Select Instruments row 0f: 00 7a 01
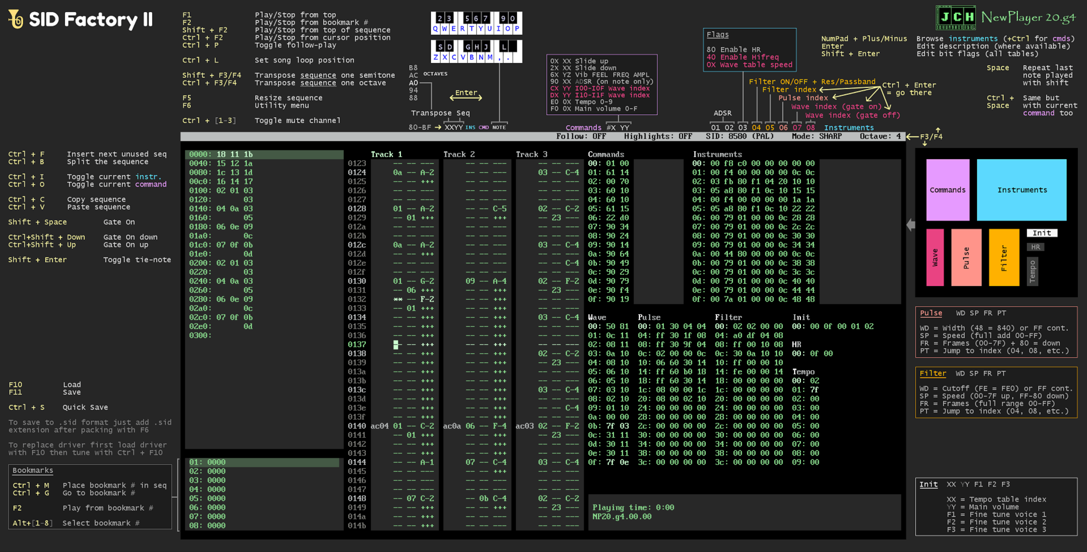The width and height of the screenshot is (1087, 552). point(753,299)
